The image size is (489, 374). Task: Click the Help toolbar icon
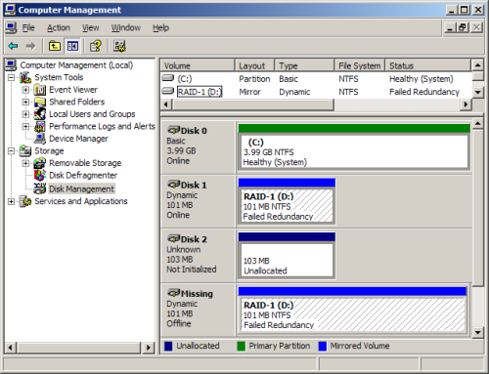pyautogui.click(x=96, y=46)
